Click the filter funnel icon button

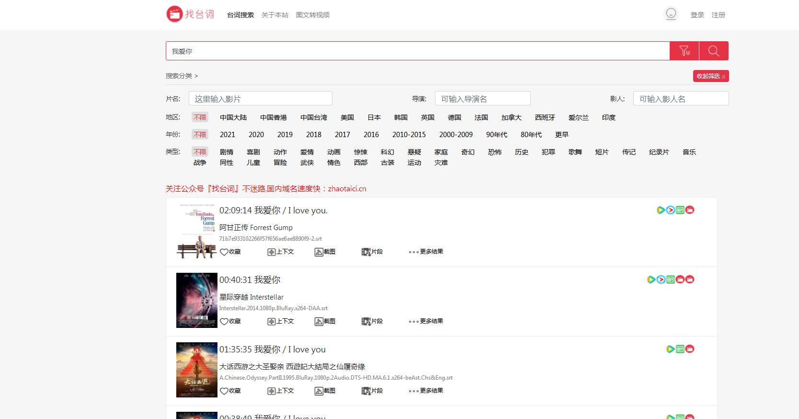[x=684, y=51]
